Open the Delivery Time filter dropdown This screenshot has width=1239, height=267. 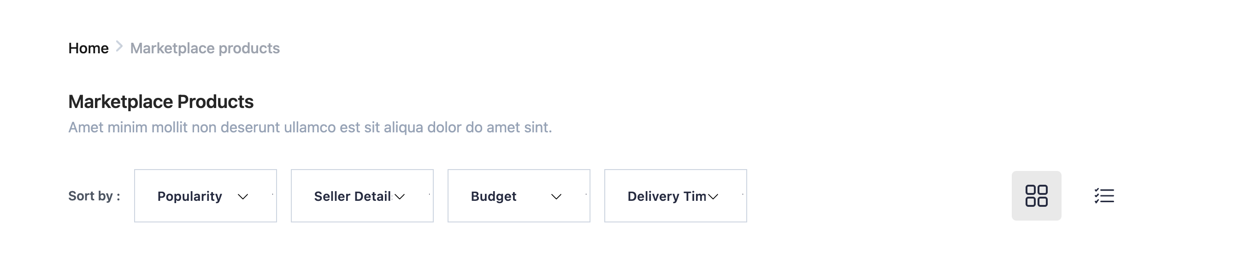point(675,196)
